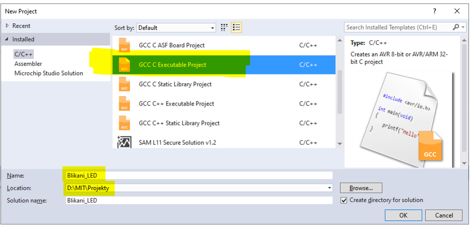
Task: Click the GCC C ASF Board Project icon
Action: [x=124, y=45]
